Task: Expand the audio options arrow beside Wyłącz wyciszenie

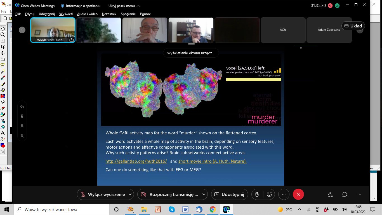Action: (130, 194)
